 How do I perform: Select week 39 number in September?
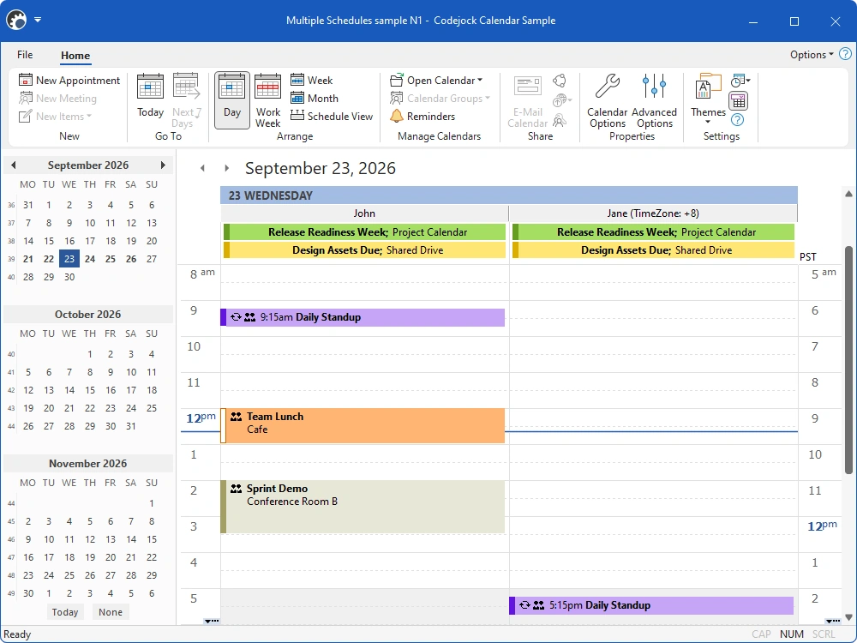pos(11,260)
